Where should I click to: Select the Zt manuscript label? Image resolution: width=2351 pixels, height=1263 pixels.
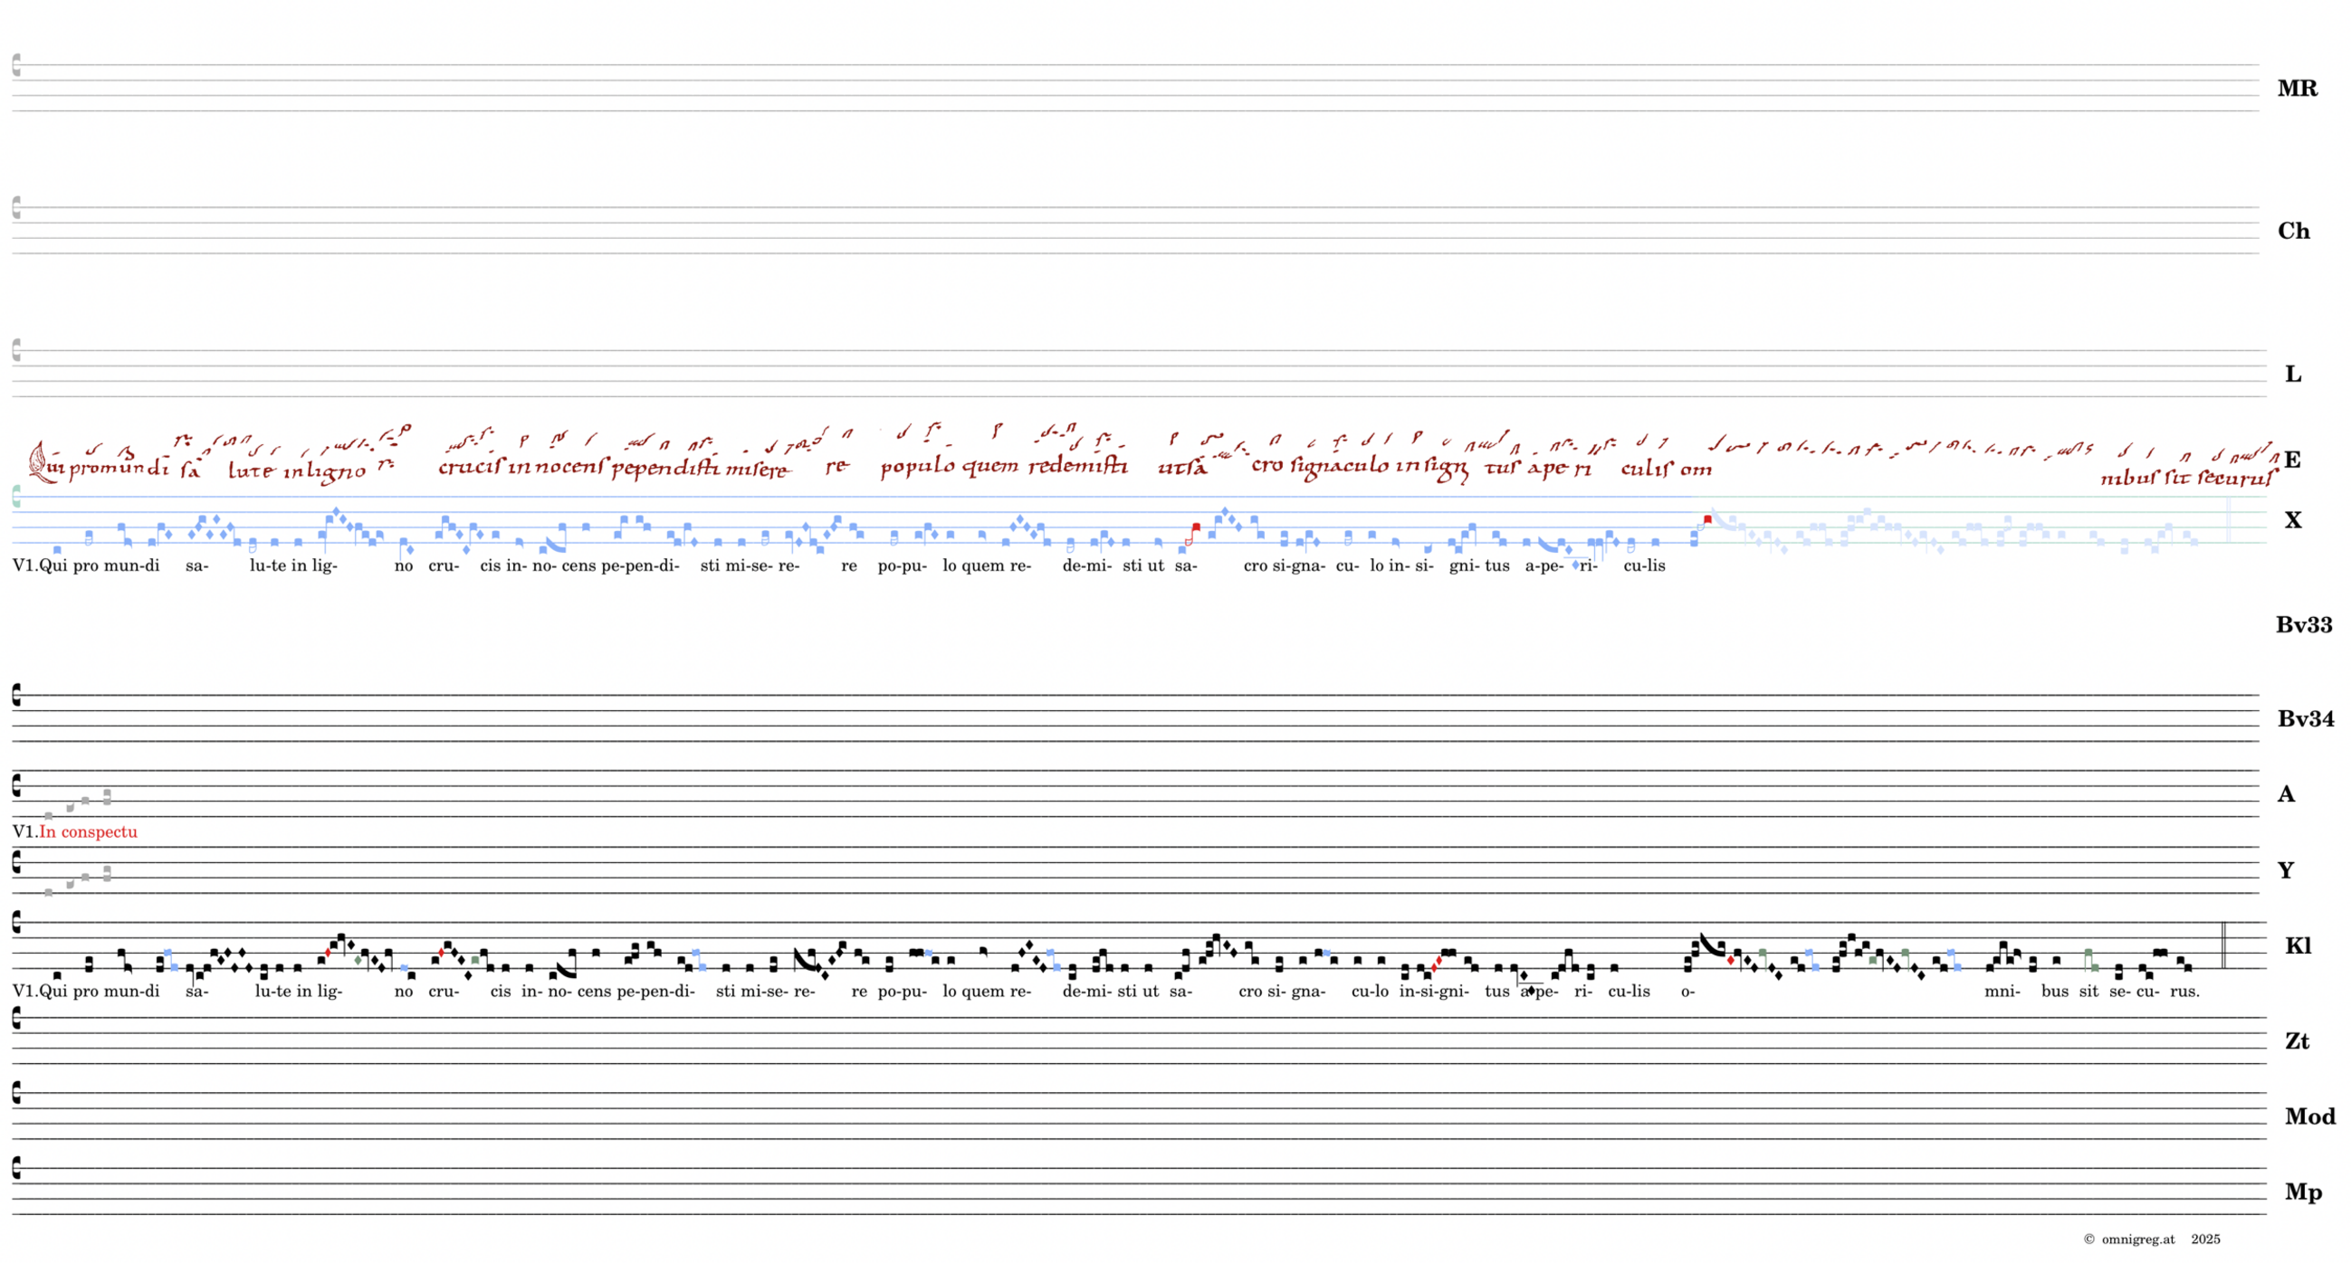pos(2297,1040)
